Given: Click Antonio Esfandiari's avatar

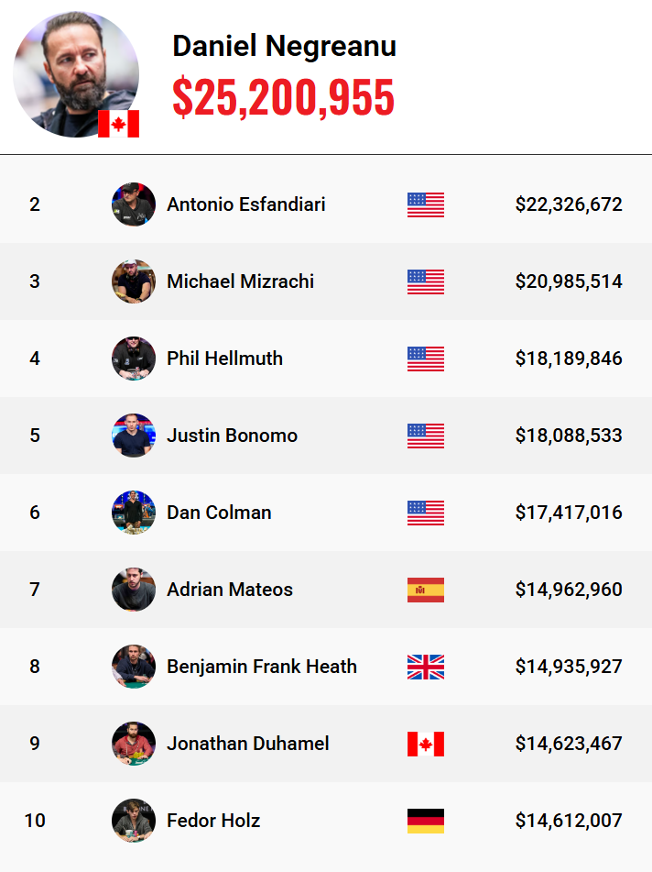Looking at the screenshot, I should click(x=134, y=204).
